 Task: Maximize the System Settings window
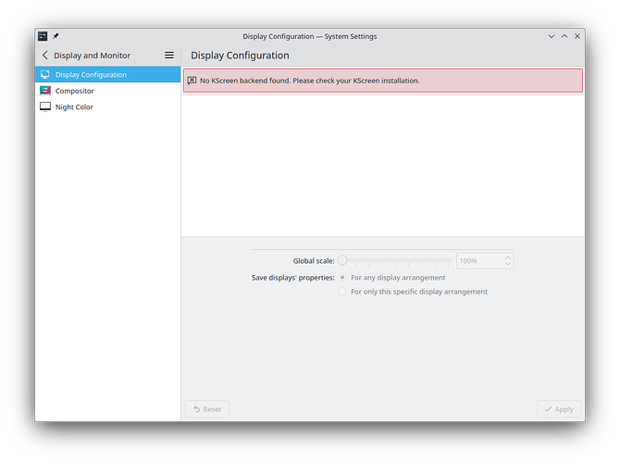564,36
